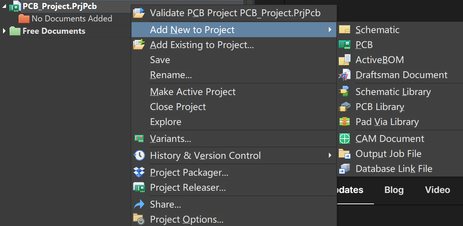463x226 pixels.
Task: Click the Draftsman Document icon
Action: coord(344,75)
